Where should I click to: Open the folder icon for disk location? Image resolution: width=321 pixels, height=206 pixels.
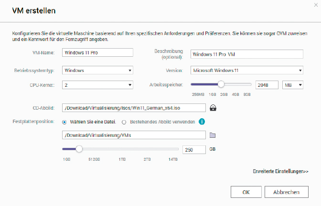[213, 135]
